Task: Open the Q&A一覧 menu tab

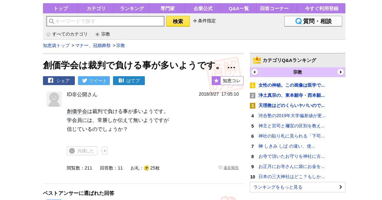Action: pos(239,8)
